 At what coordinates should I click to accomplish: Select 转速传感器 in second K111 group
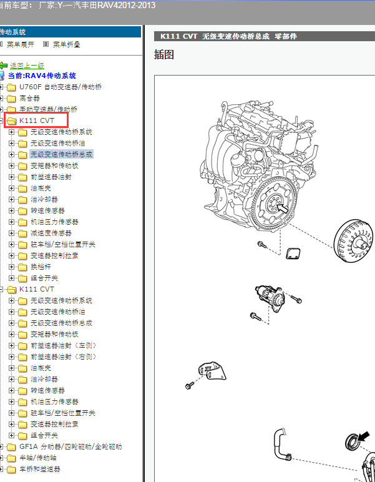point(48,390)
